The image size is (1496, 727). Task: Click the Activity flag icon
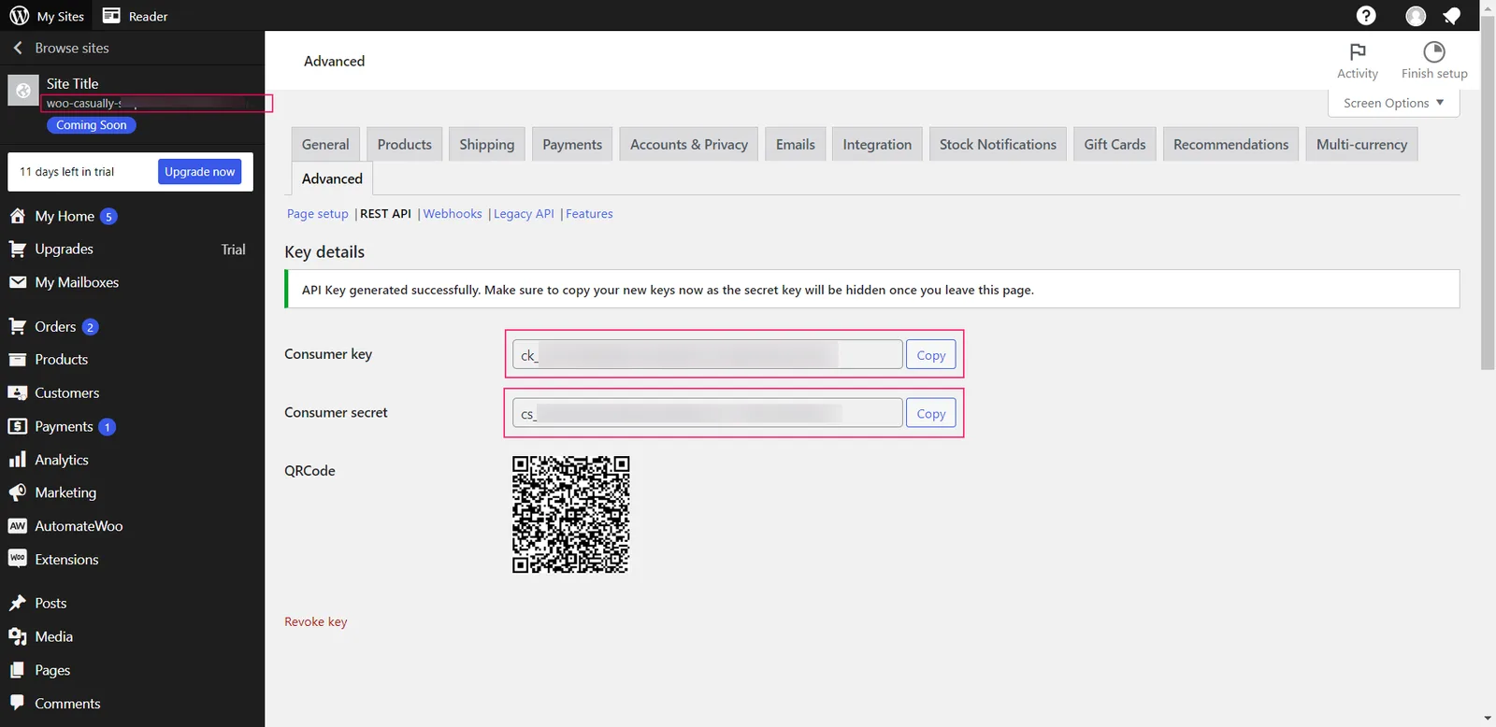[x=1358, y=51]
